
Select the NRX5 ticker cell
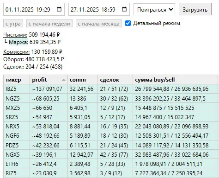point(17,127)
